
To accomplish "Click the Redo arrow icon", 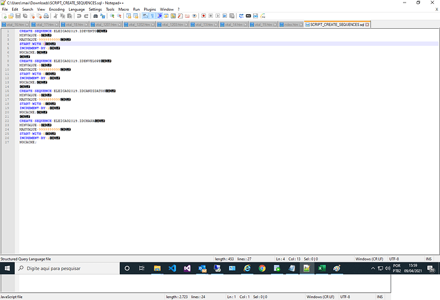I will pyautogui.click(x=86, y=16).
